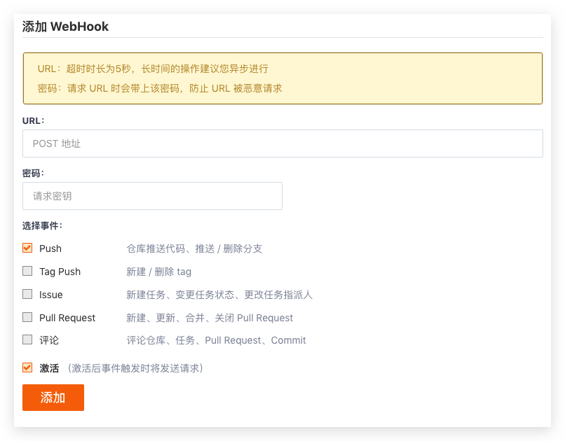Disable the Push event checkbox
The width and height of the screenshot is (565, 441).
tap(27, 248)
